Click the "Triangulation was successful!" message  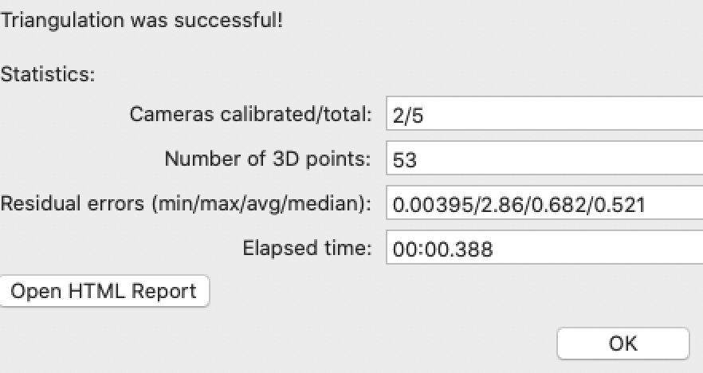(x=141, y=21)
